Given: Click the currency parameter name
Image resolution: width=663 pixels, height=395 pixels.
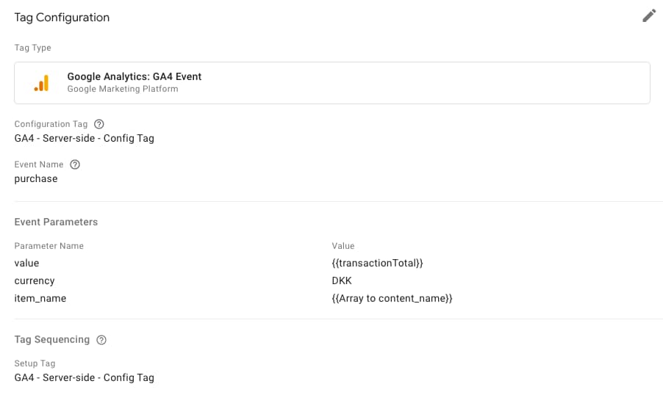Looking at the screenshot, I should 35,281.
